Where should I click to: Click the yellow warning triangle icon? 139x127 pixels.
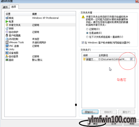(x=83, y=17)
